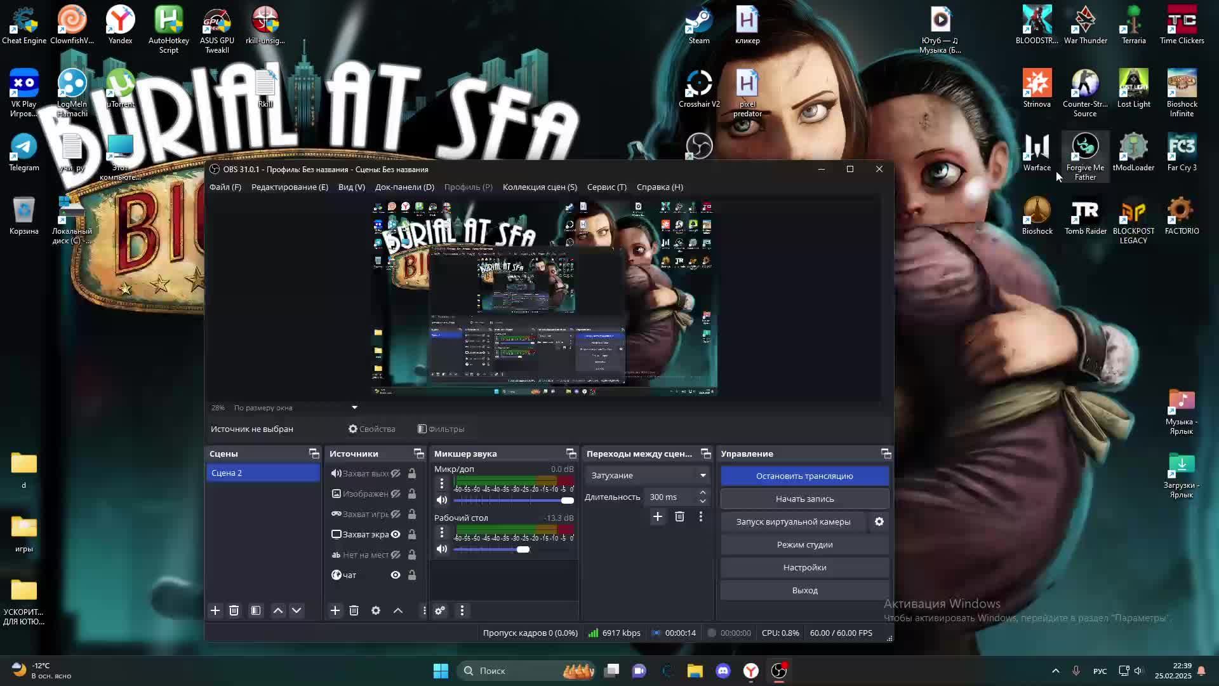The height and width of the screenshot is (686, 1219).
Task: Open Коллекция сцен menu
Action: pos(540,187)
